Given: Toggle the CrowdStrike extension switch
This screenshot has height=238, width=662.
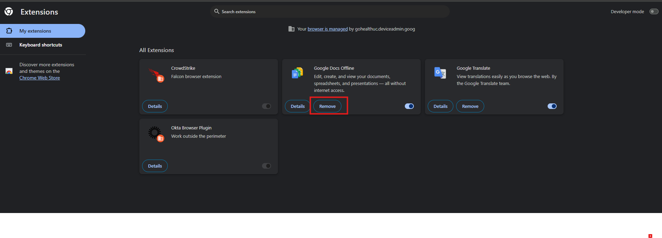Looking at the screenshot, I should coord(267,106).
